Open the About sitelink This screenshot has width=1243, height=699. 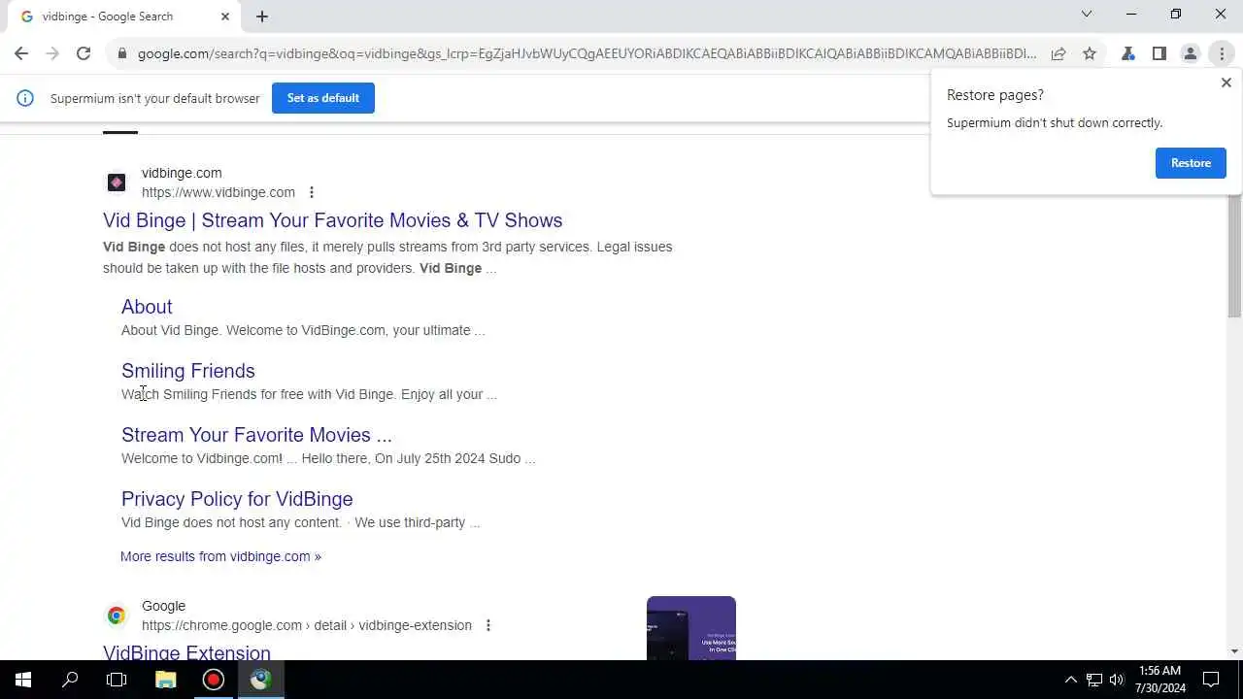point(147,307)
